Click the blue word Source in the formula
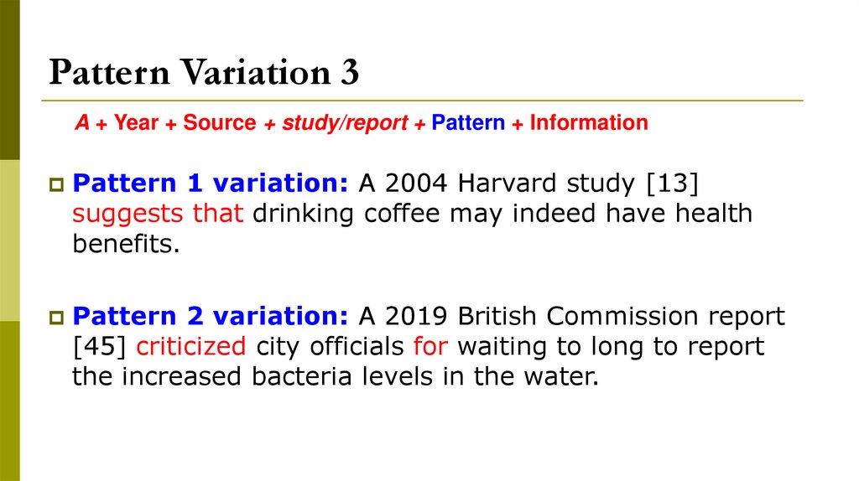 220,123
